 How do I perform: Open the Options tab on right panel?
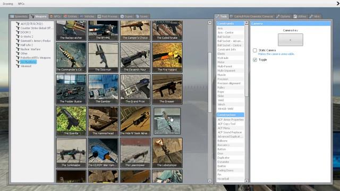pos(283,16)
